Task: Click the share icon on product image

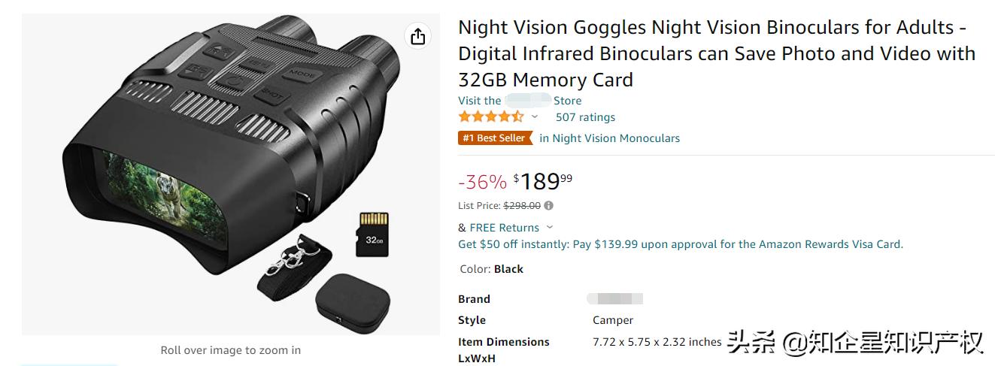Action: [x=418, y=36]
